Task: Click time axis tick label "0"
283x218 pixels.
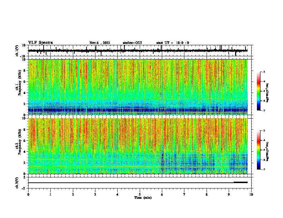Action: 28,194
